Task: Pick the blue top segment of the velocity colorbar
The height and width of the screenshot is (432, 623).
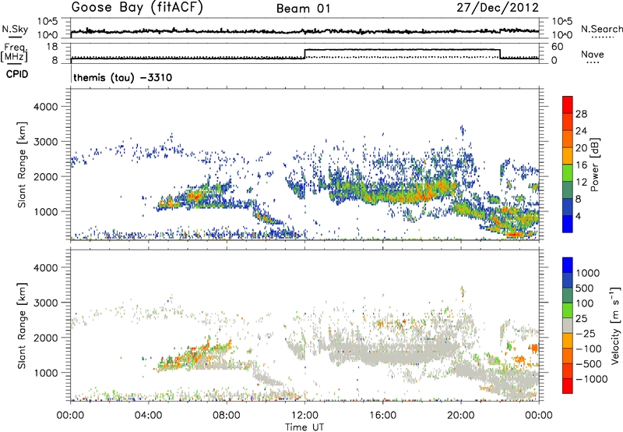Action: click(568, 265)
